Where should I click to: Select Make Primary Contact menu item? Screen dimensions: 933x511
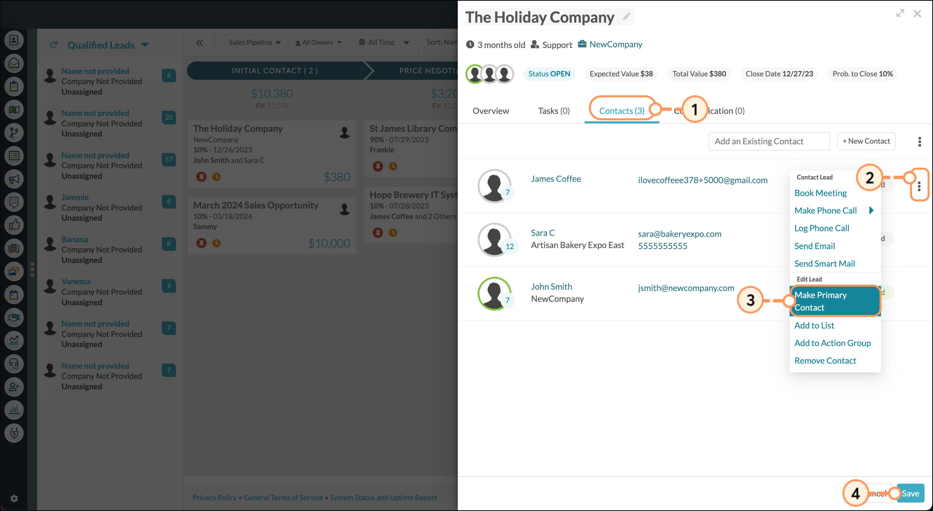click(835, 301)
